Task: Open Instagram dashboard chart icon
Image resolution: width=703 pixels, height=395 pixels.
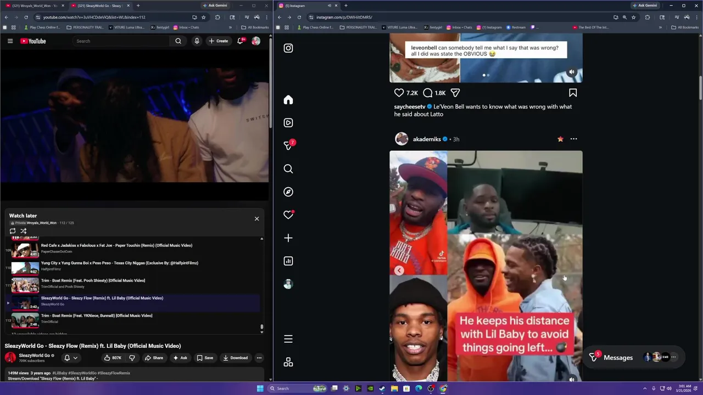Action: (288, 261)
